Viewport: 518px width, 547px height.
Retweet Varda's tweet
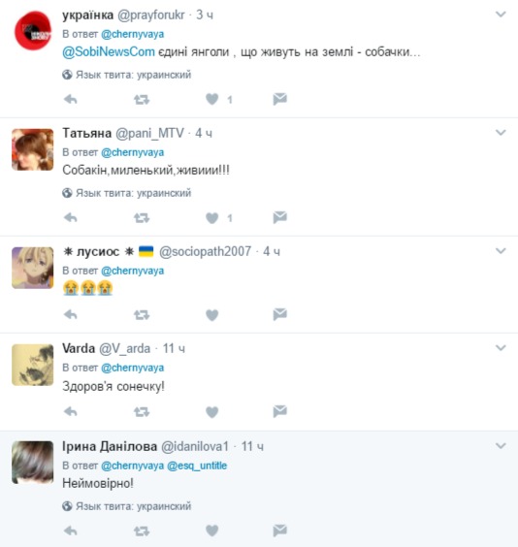click(x=142, y=412)
